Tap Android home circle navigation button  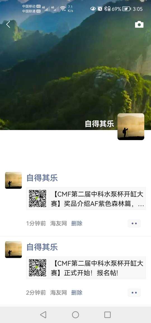(x=75, y=315)
